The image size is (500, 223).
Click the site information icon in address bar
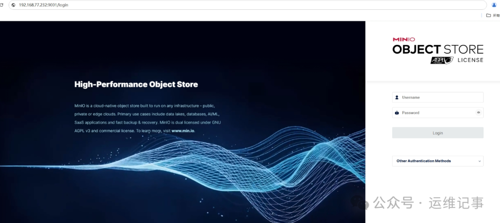tap(13, 5)
